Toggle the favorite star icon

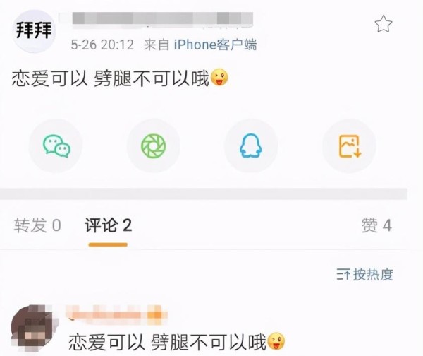(384, 24)
